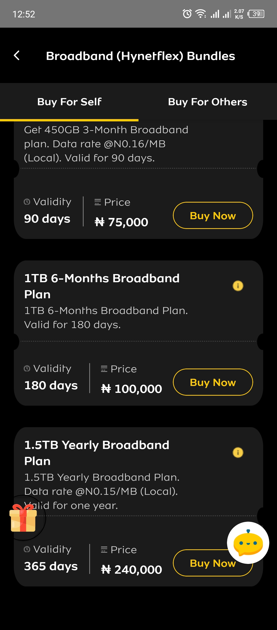Viewport: 277px width, 630px height.
Task: Tap the ₦ 100,000 price value
Action: pyautogui.click(x=132, y=389)
